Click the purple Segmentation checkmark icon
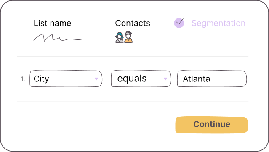The image size is (269, 152). pos(179,23)
